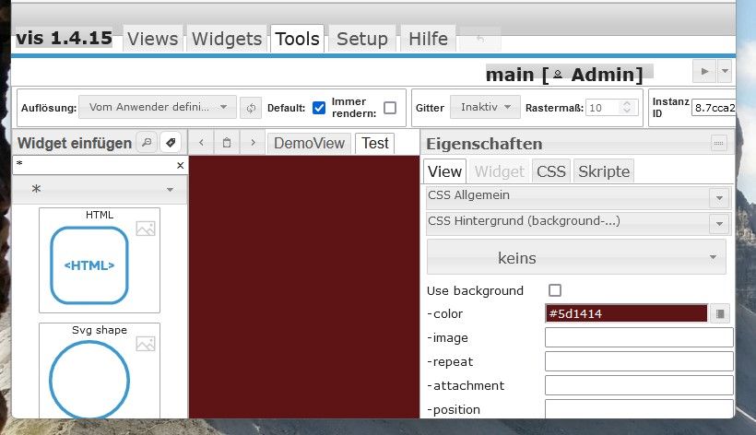
Task: Click the -position input field
Action: click(639, 409)
